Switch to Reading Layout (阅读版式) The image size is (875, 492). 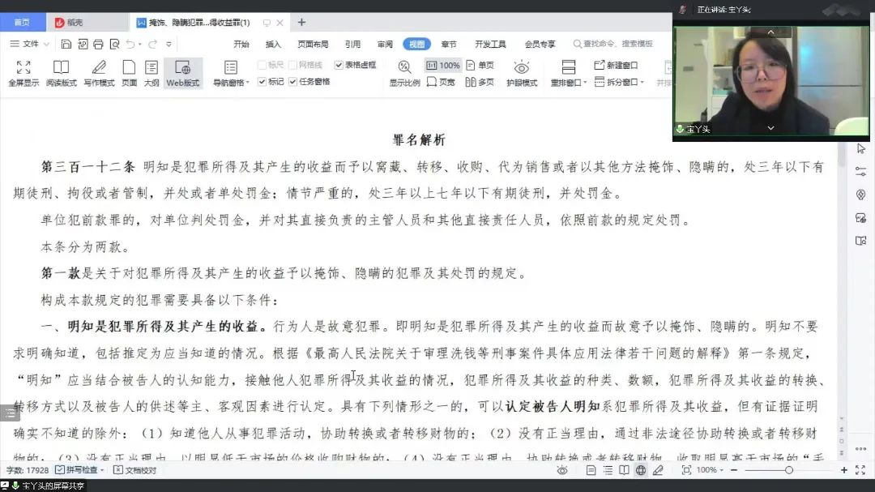click(x=61, y=73)
